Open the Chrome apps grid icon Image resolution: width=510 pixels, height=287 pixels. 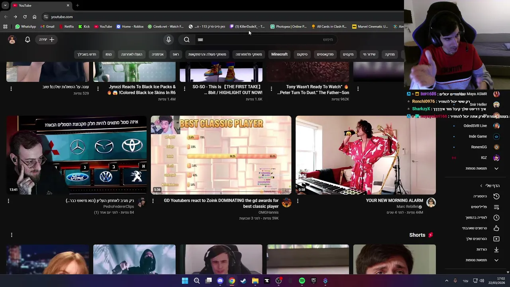click(x=5, y=27)
